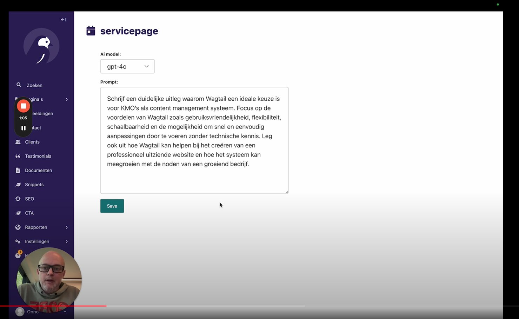Open the Onno account menu

click(41, 312)
